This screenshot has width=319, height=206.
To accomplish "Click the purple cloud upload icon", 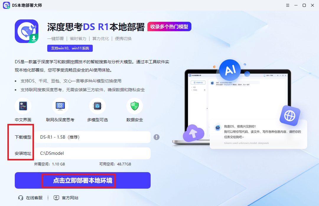I will pos(193,133).
